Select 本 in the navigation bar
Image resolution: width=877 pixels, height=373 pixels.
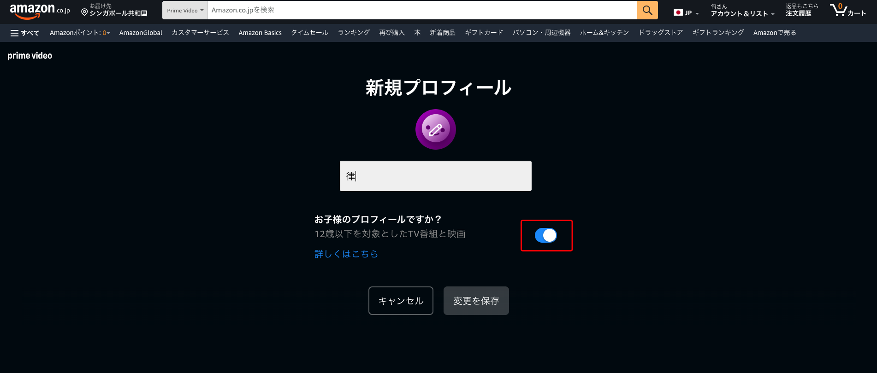click(x=417, y=33)
